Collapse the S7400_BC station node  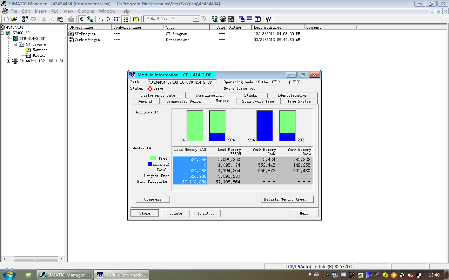click(3, 33)
